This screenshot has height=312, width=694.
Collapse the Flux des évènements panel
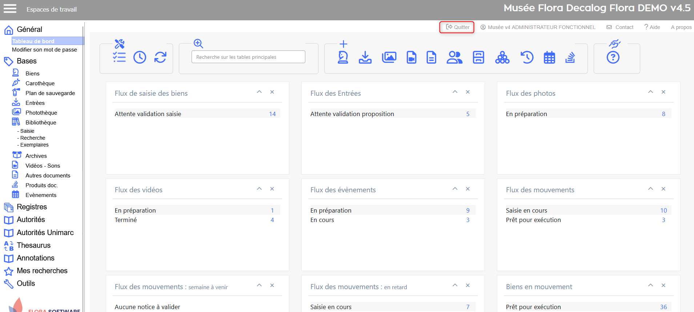(x=455, y=189)
